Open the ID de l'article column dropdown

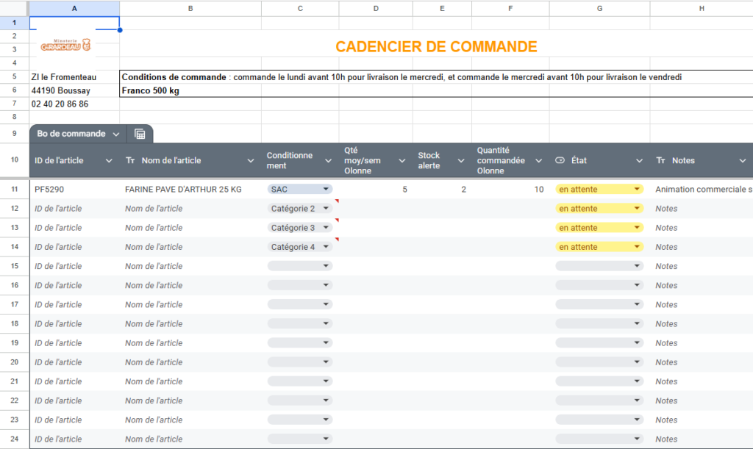pyautogui.click(x=108, y=160)
